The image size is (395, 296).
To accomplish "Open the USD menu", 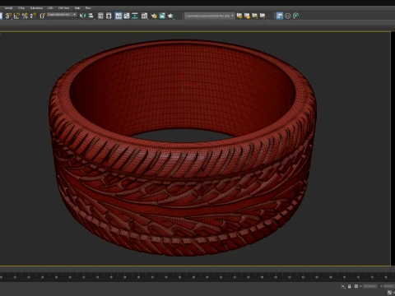I will [50, 8].
